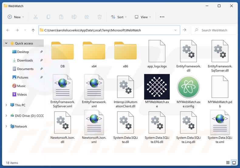Expand the address bar history dropdown
Image resolution: width=240 pixels, height=168 pixels.
pos(175,30)
